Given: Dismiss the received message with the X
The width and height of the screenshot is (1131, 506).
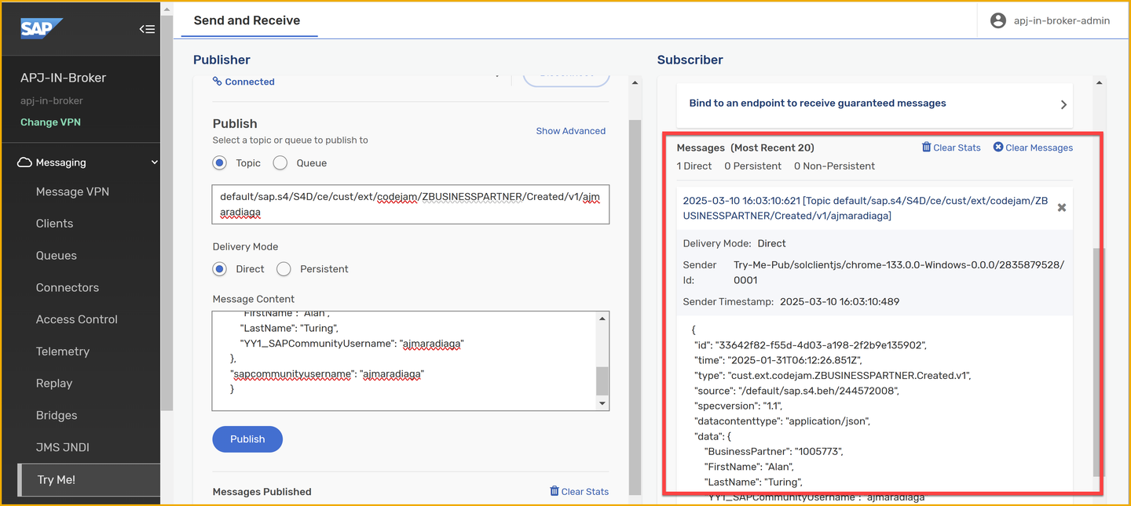Looking at the screenshot, I should pyautogui.click(x=1062, y=208).
